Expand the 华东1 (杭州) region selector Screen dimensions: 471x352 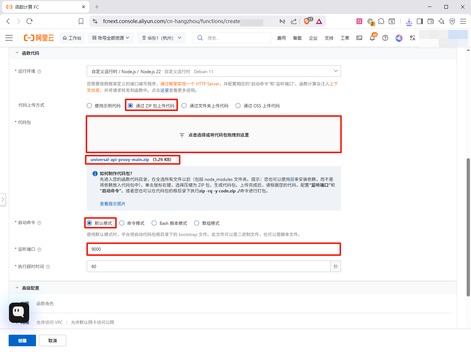pos(162,38)
